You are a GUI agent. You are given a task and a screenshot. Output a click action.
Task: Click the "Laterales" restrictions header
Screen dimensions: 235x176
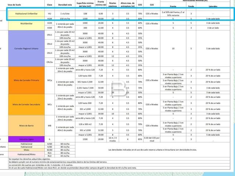[x=213, y=6]
